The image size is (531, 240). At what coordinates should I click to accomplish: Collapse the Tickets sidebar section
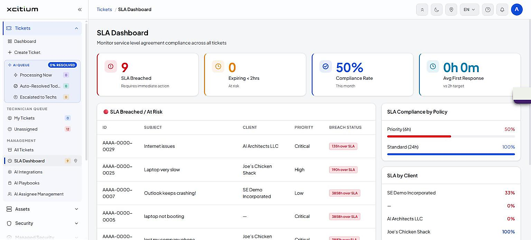42,28
